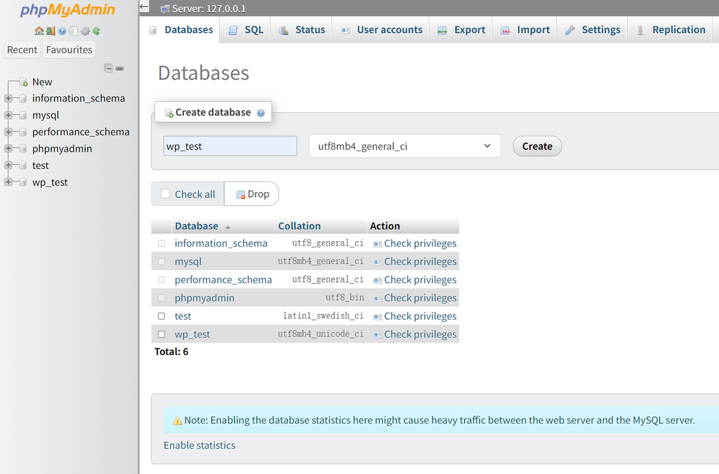
Task: Open phpmyadmin database link in table
Action: (204, 298)
